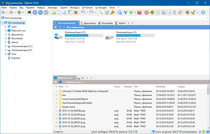Viewport: 210px width, 134px height.
Task: Select the Корзина item in folder tree
Action: (16, 58)
